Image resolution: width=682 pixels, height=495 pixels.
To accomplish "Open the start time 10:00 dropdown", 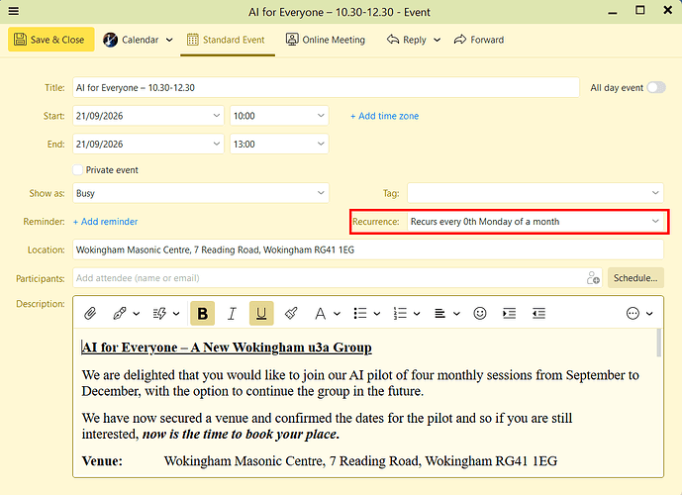I will tap(279, 116).
